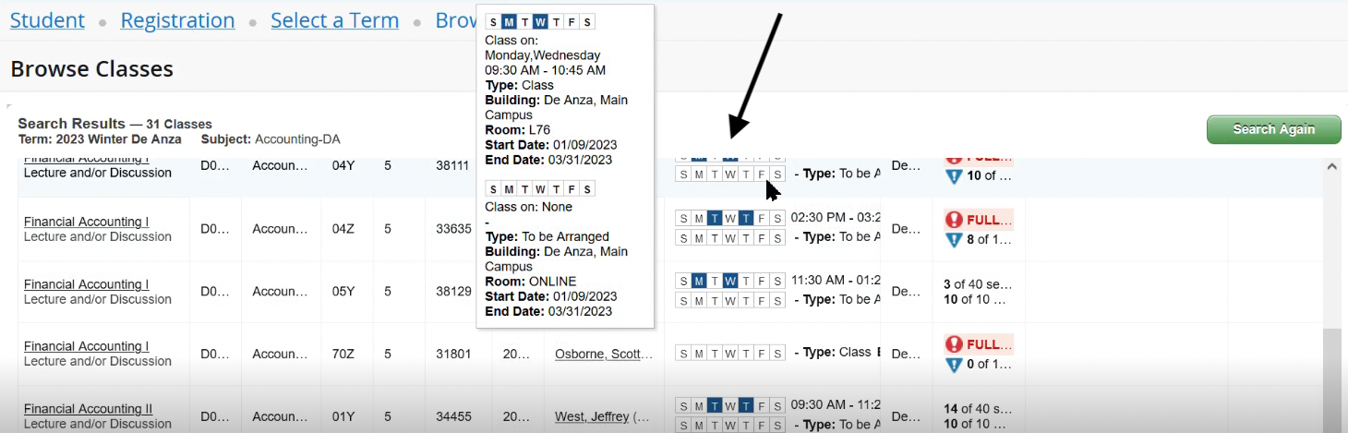Screen dimensions: 1348x433
Task: Click the blue waitlist triangle in row 38111
Action: point(954,176)
